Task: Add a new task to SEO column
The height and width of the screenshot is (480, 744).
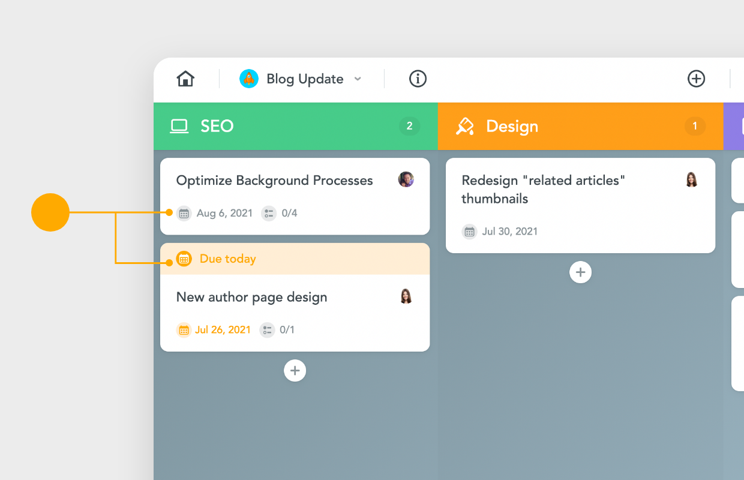Action: pos(295,371)
